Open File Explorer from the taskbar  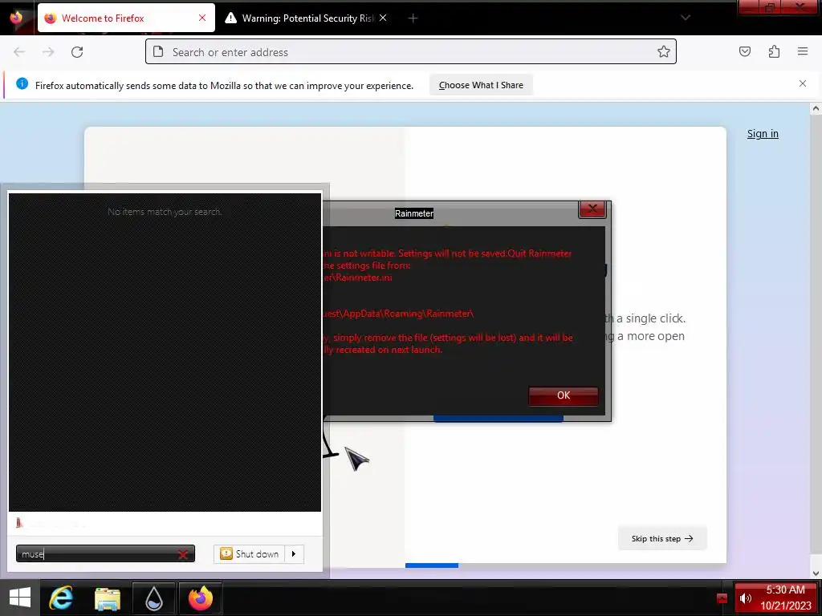click(108, 598)
